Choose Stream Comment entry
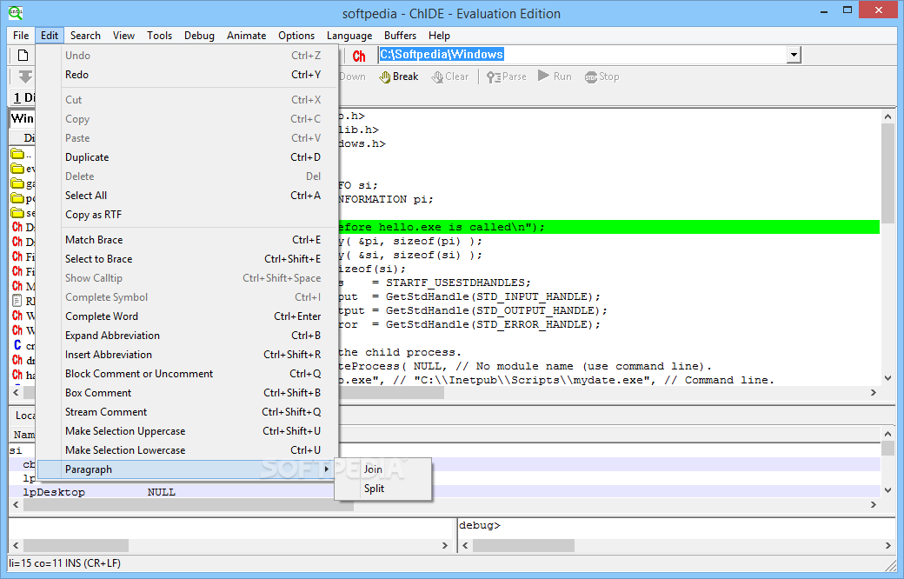This screenshot has width=904, height=579. pyautogui.click(x=188, y=412)
